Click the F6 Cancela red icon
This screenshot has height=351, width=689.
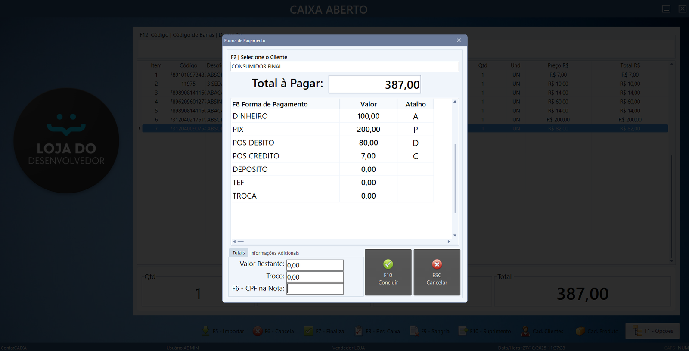pos(258,331)
